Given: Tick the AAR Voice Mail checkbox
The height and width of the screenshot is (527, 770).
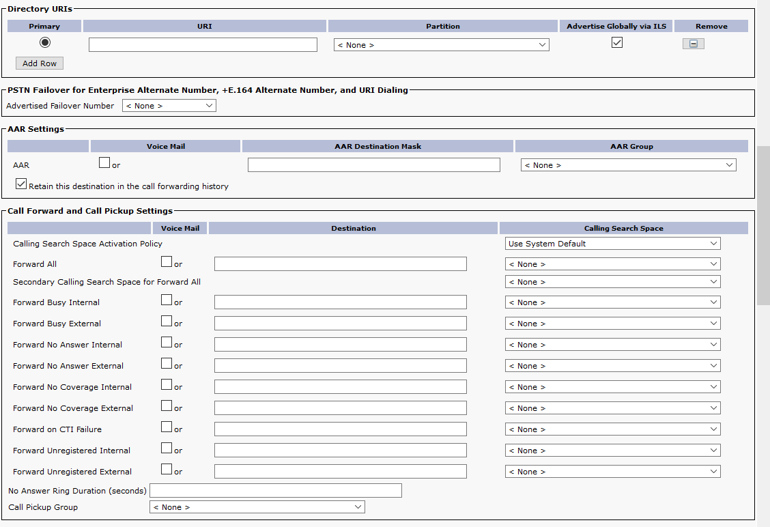Looking at the screenshot, I should (104, 162).
